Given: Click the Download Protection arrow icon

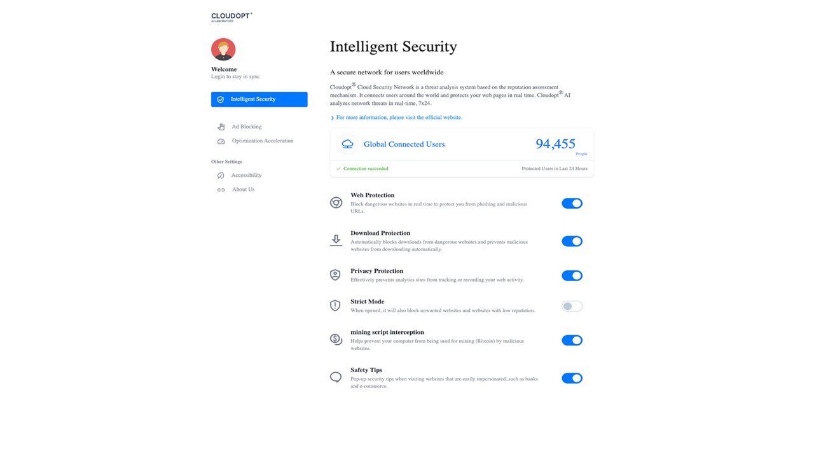Looking at the screenshot, I should pos(336,240).
